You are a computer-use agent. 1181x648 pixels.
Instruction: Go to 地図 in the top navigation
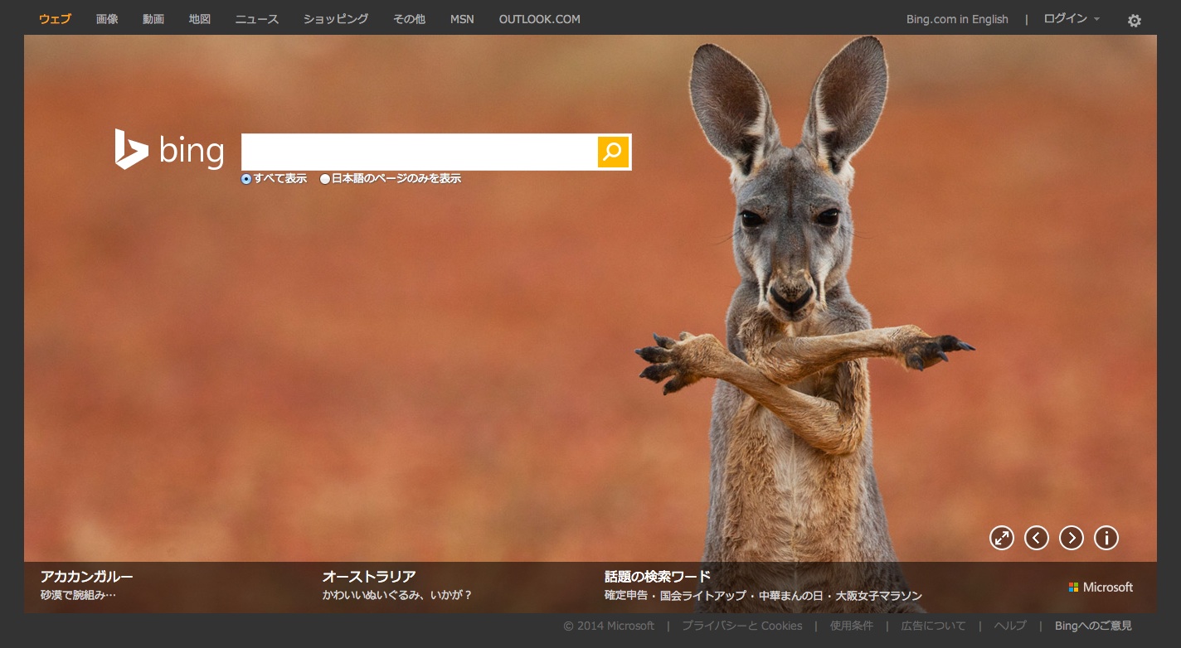pyautogui.click(x=200, y=19)
